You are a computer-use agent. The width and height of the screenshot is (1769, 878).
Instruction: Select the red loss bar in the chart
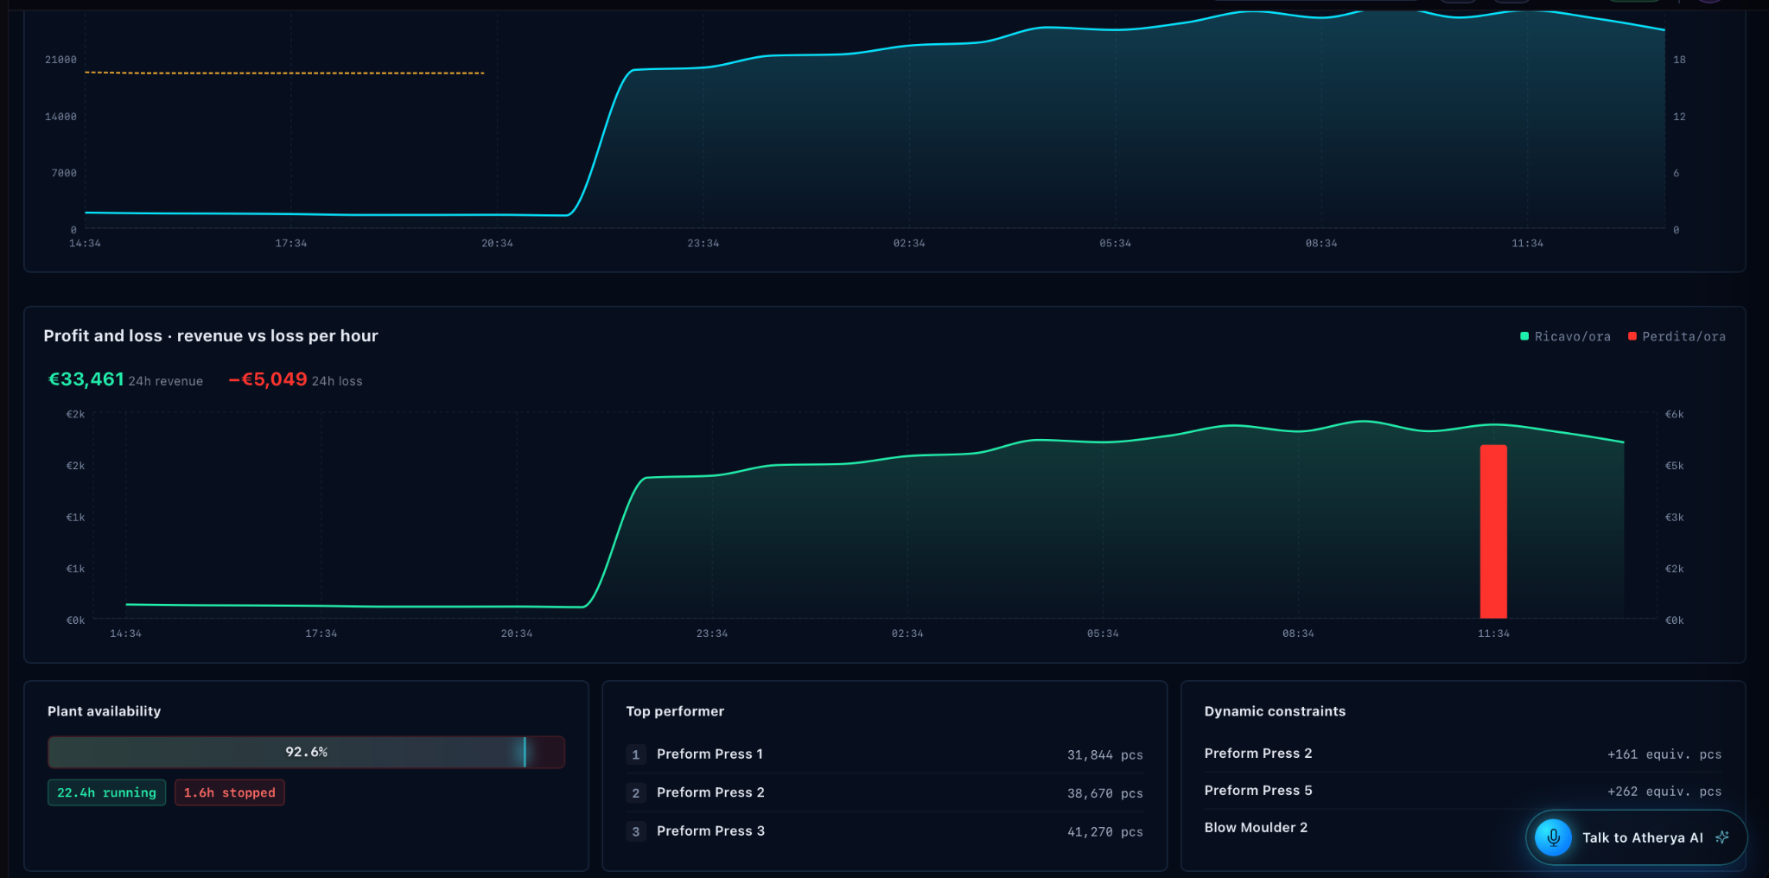(x=1493, y=531)
